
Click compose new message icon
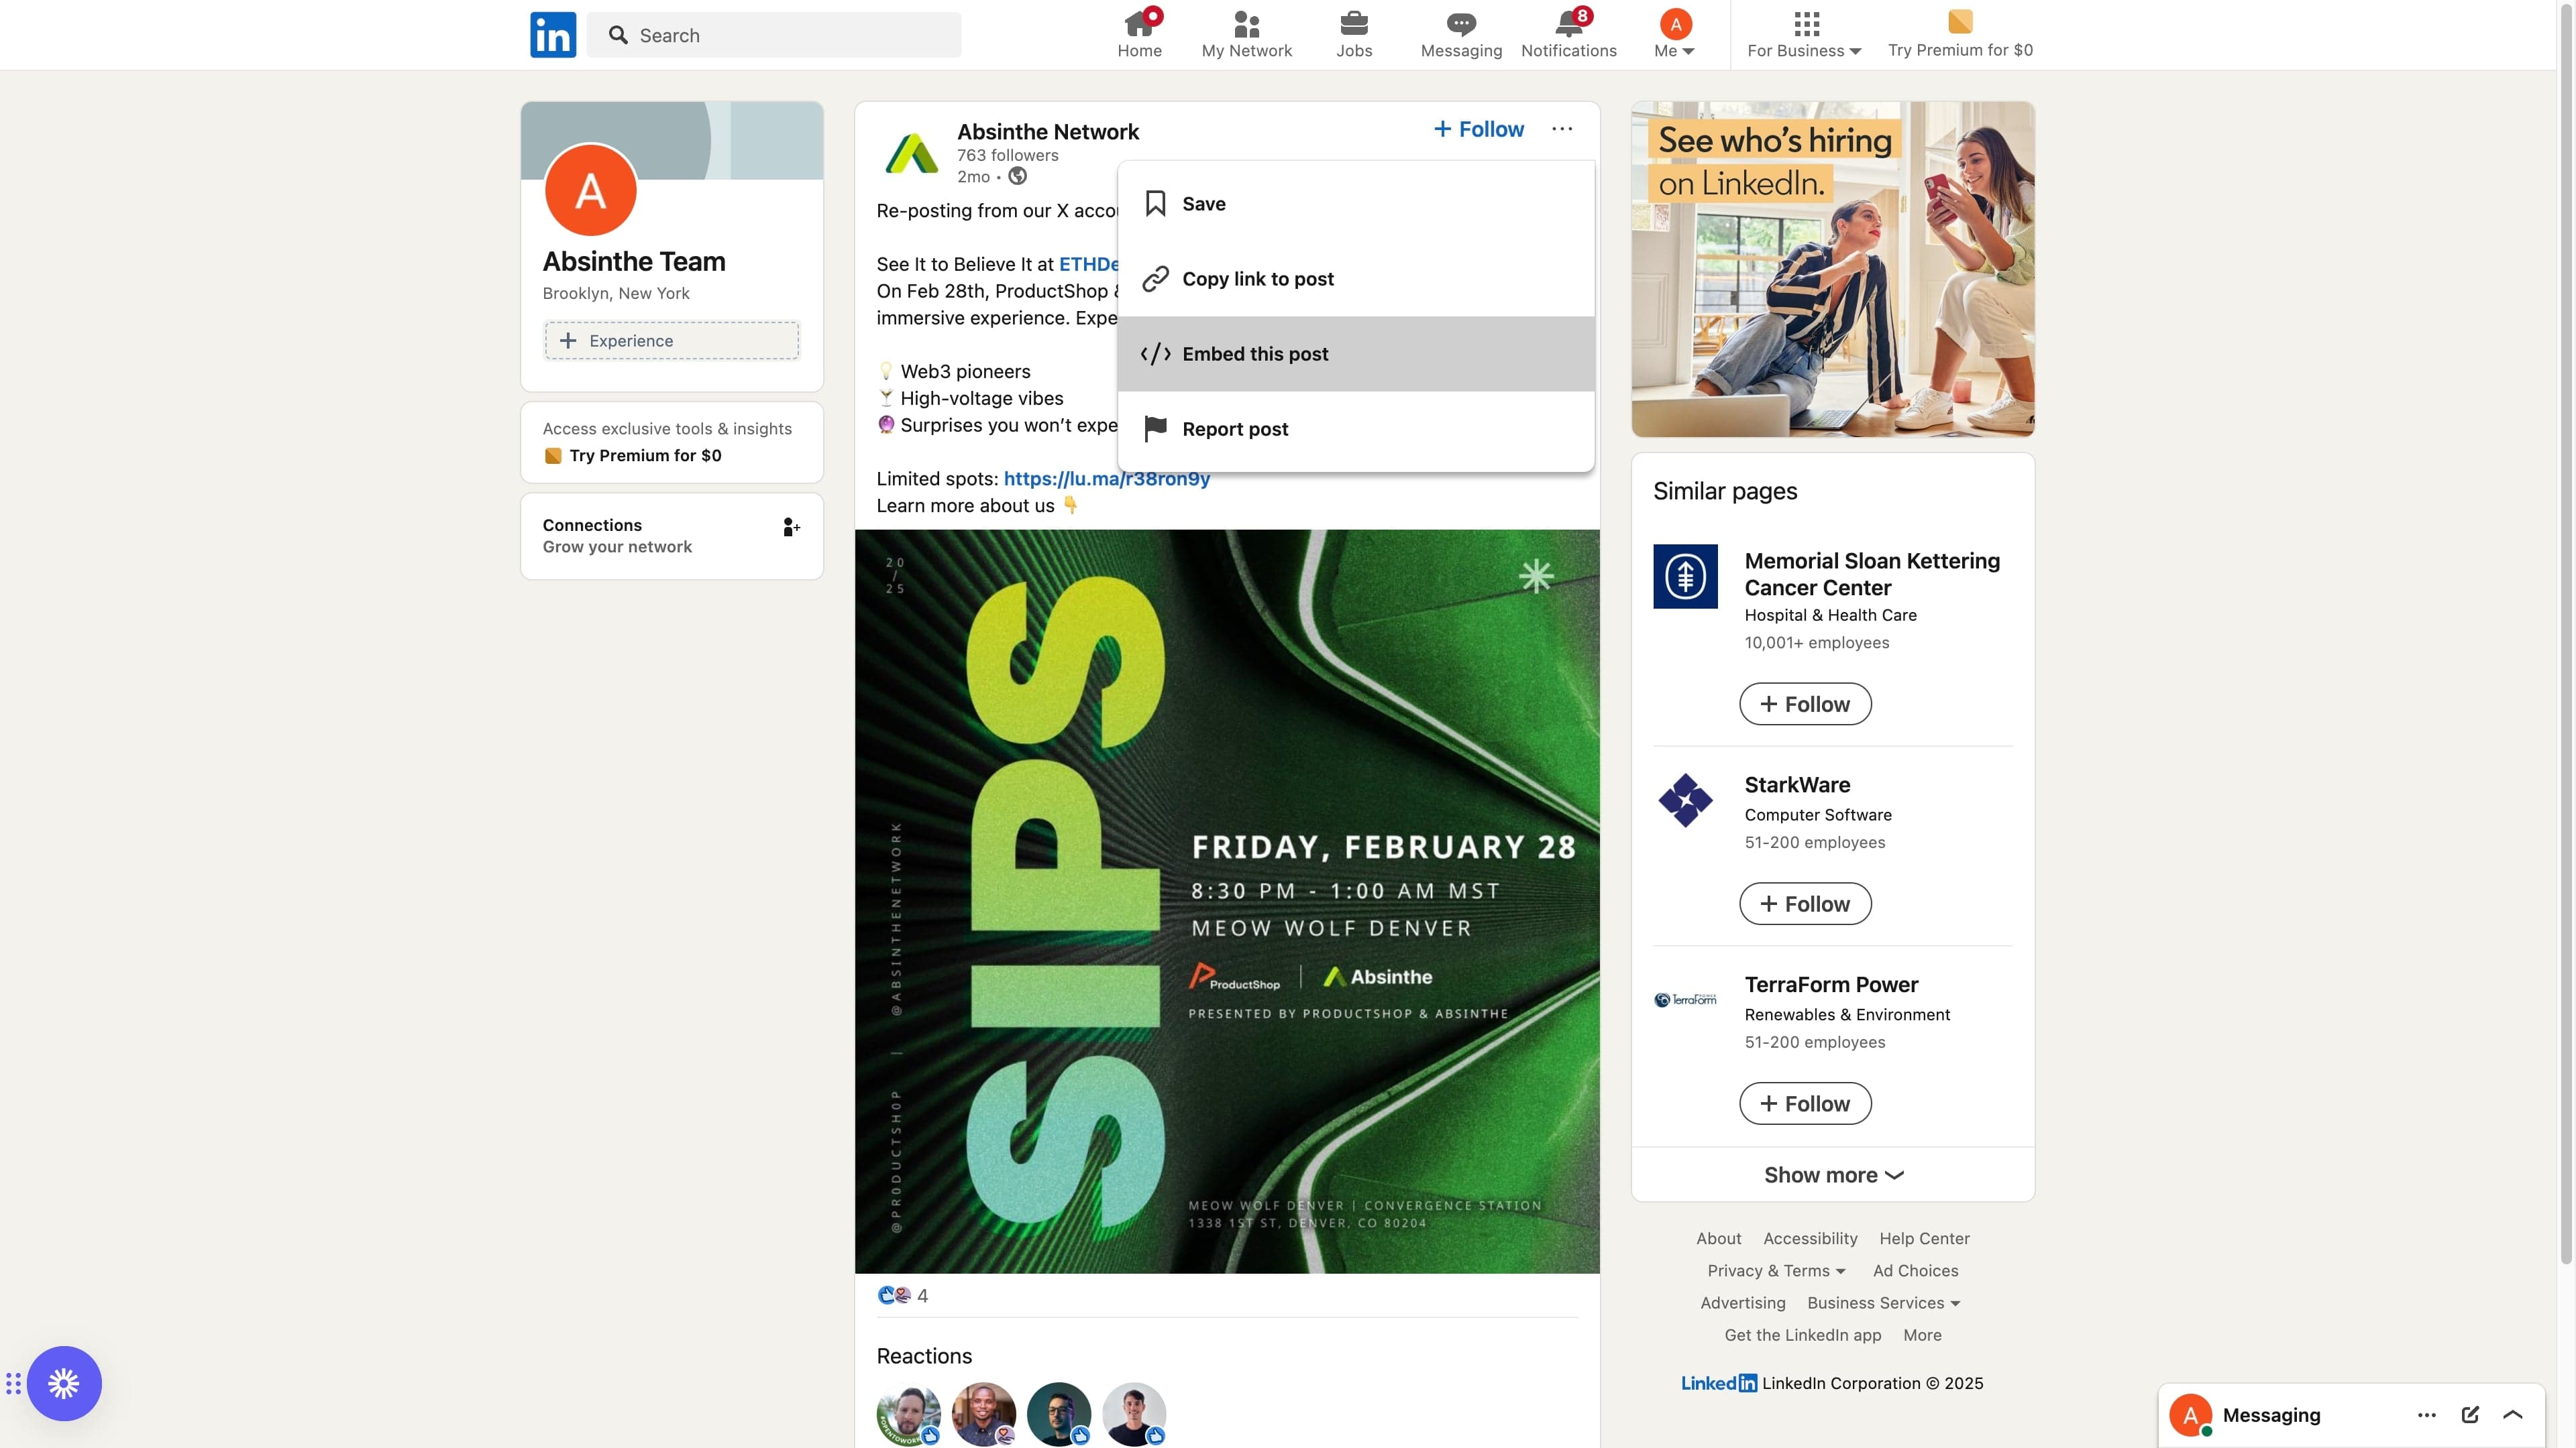(2470, 1415)
